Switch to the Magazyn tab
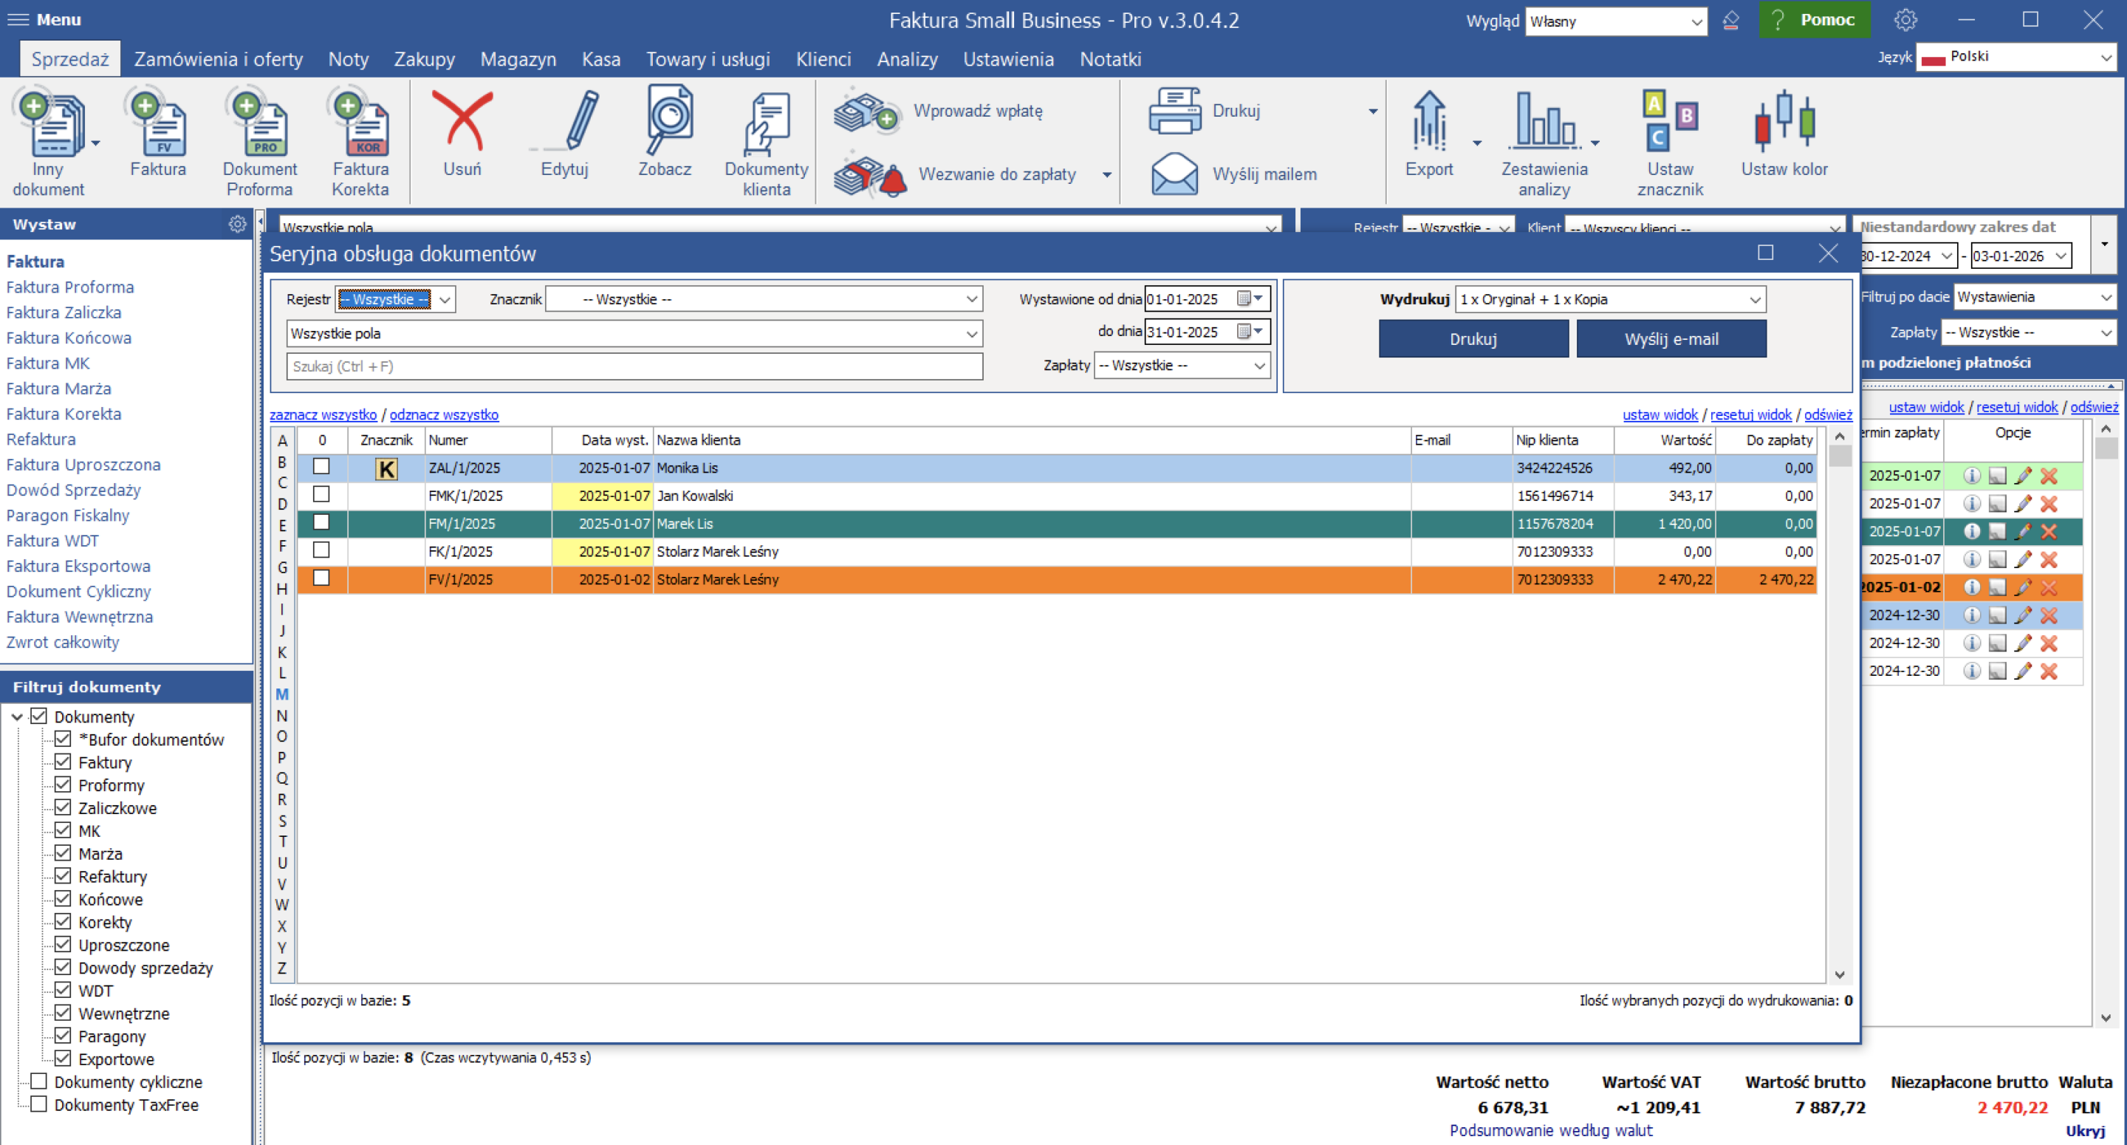 (518, 60)
